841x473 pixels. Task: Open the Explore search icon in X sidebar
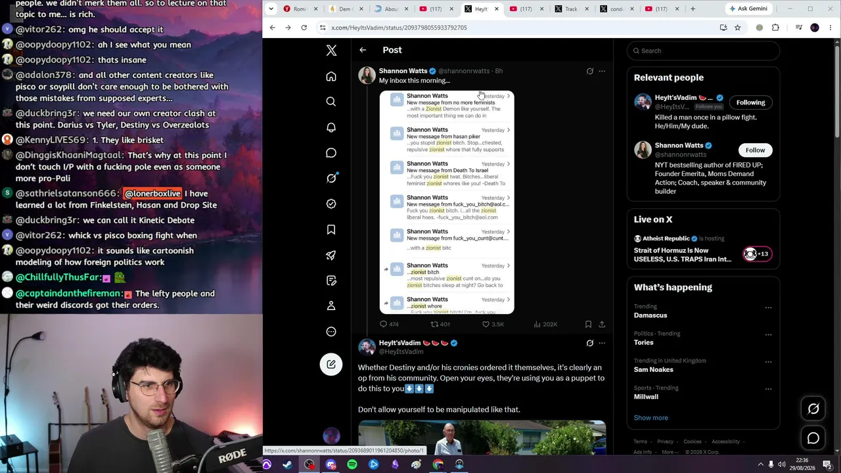331,102
